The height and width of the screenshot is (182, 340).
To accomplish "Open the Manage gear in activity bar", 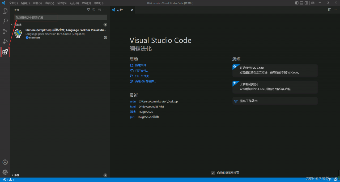I will click(5, 172).
